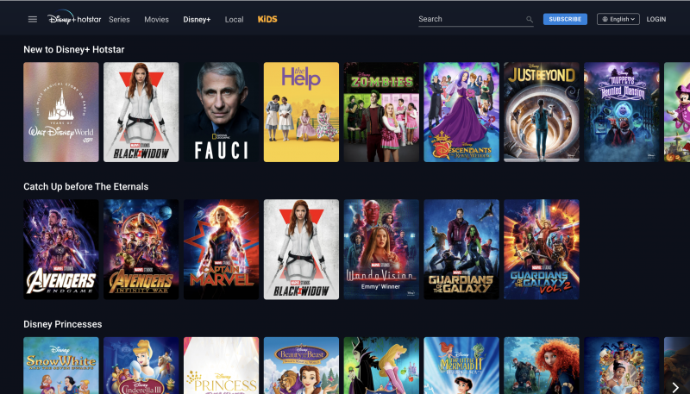Open the Disney Princess poster
Image resolution: width=690 pixels, height=394 pixels.
[x=222, y=366]
